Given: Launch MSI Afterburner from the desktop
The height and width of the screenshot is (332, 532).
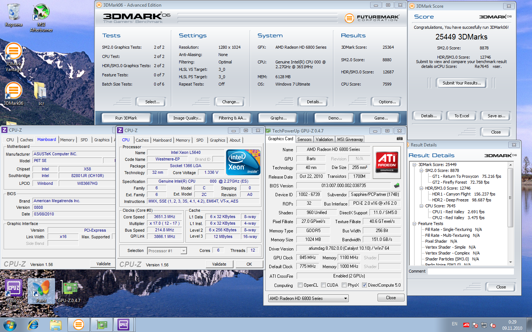Looking at the screenshot, I should coord(41,18).
